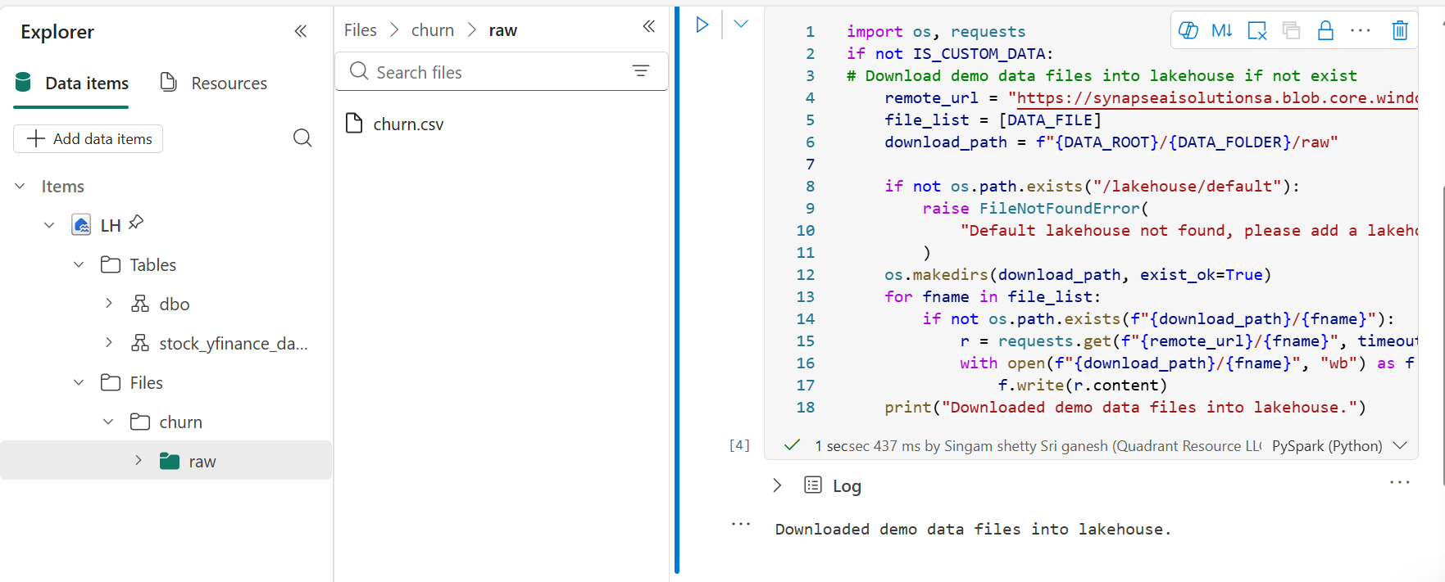Switch to the Resources tab
This screenshot has width=1445, height=582.
pos(213,83)
